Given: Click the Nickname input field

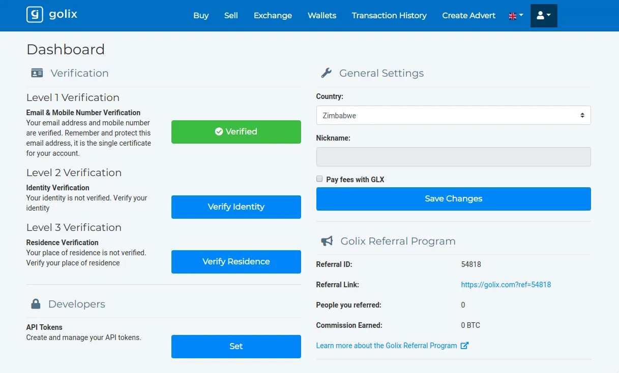Looking at the screenshot, I should 453,157.
